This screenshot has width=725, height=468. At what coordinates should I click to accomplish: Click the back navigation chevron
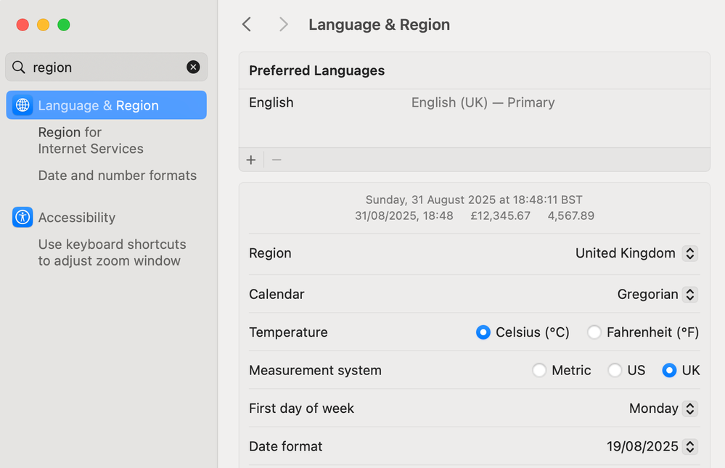tap(247, 25)
